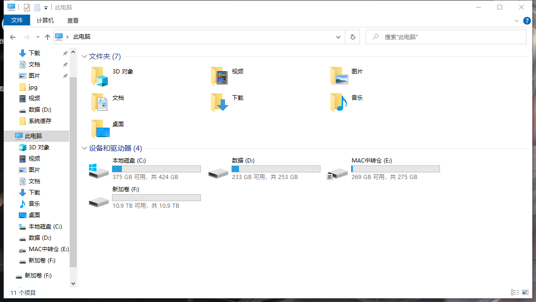Click '375 GB 可用, 共 424 GB' text

click(x=145, y=177)
